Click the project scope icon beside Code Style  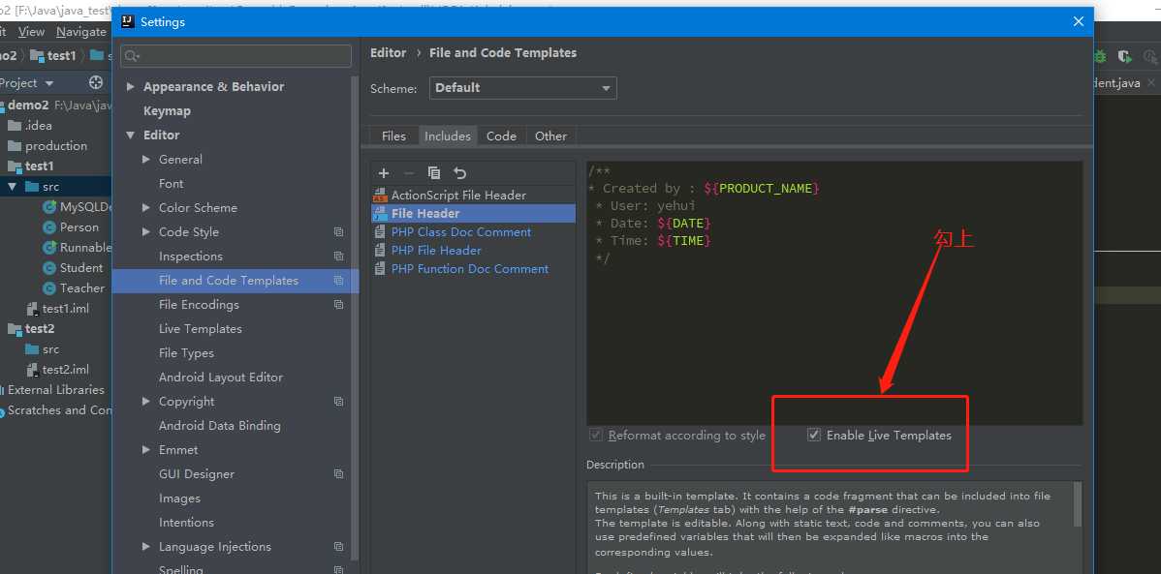pos(338,231)
